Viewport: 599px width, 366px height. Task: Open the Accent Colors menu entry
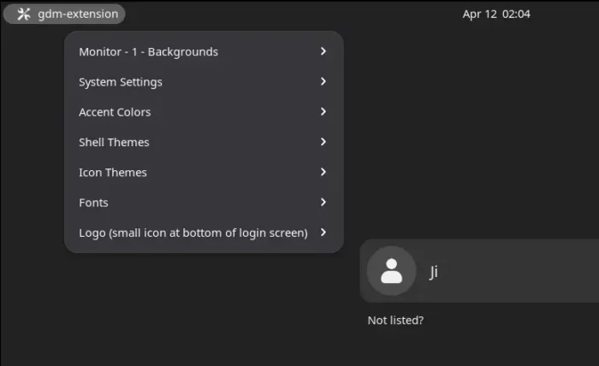coord(115,112)
